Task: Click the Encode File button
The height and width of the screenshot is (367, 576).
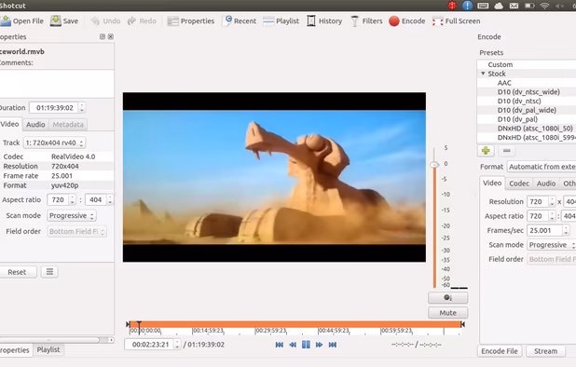Action: (500, 351)
